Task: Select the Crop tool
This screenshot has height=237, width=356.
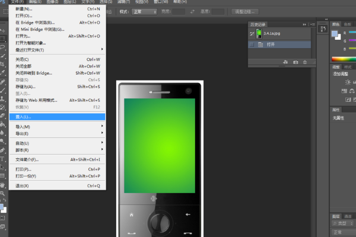Action: (3, 64)
